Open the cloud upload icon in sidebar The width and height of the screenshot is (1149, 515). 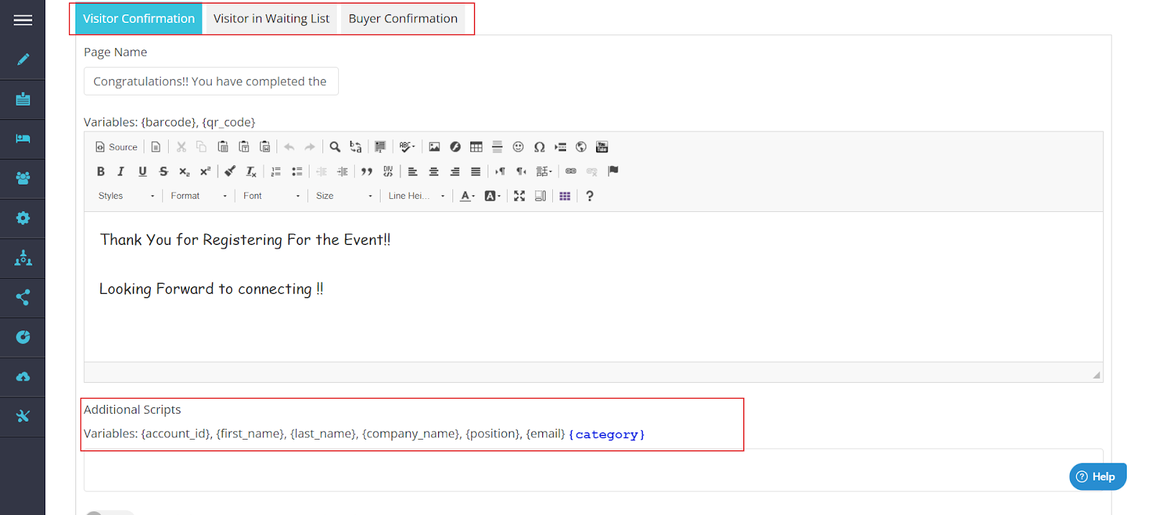23,376
